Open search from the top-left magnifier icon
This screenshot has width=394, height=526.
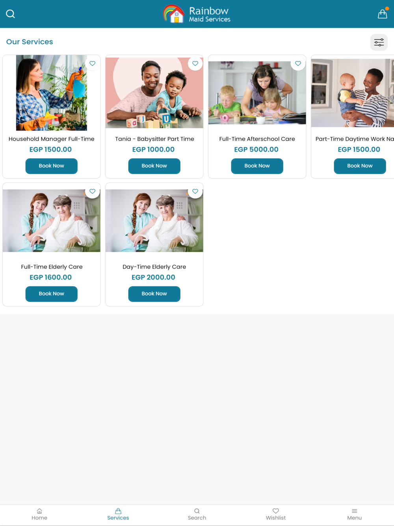[11, 14]
